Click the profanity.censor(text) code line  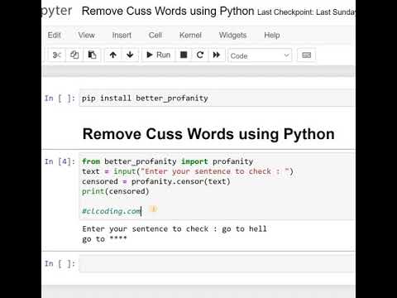(x=156, y=181)
